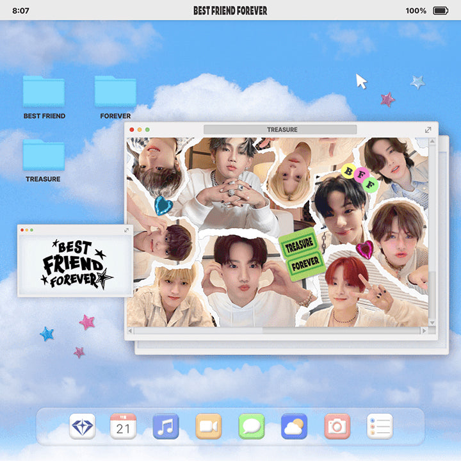This screenshot has height=461, width=461.
Task: Open the weather cloud app in dock
Action: click(x=294, y=426)
